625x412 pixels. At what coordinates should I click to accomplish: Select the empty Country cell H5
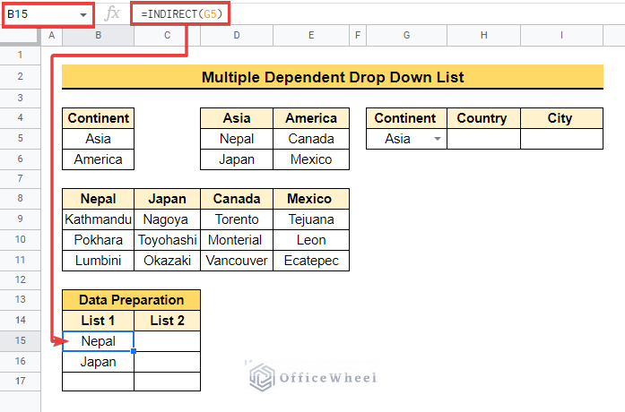[x=482, y=139]
